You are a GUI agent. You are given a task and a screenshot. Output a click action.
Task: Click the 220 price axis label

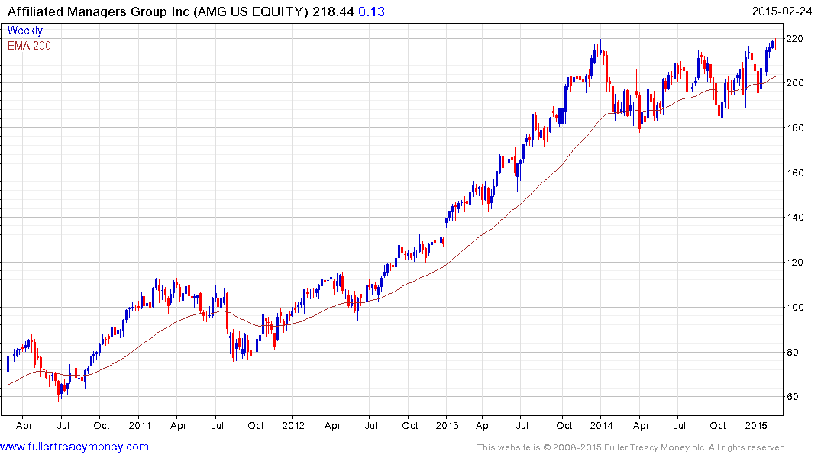pyautogui.click(x=799, y=38)
